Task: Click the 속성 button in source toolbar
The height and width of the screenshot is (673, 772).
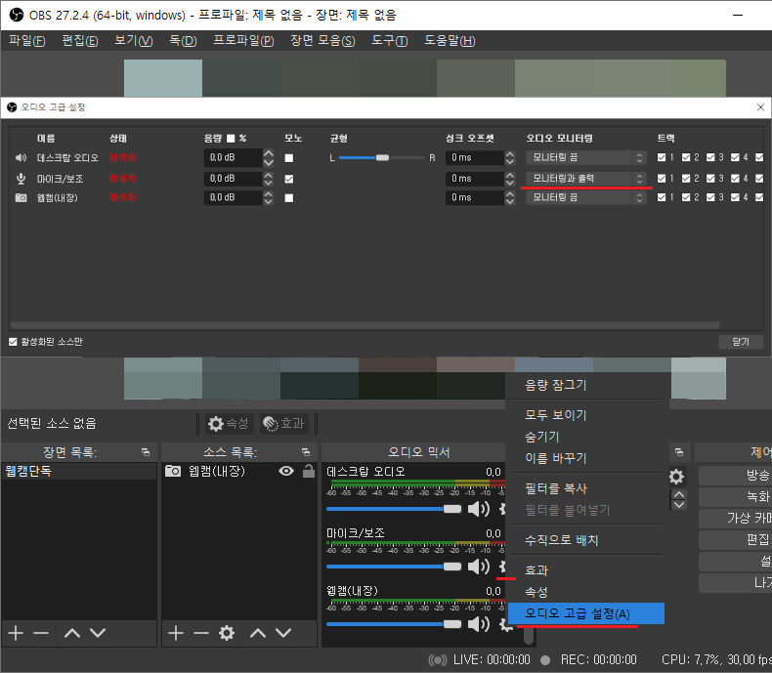Action: click(229, 424)
